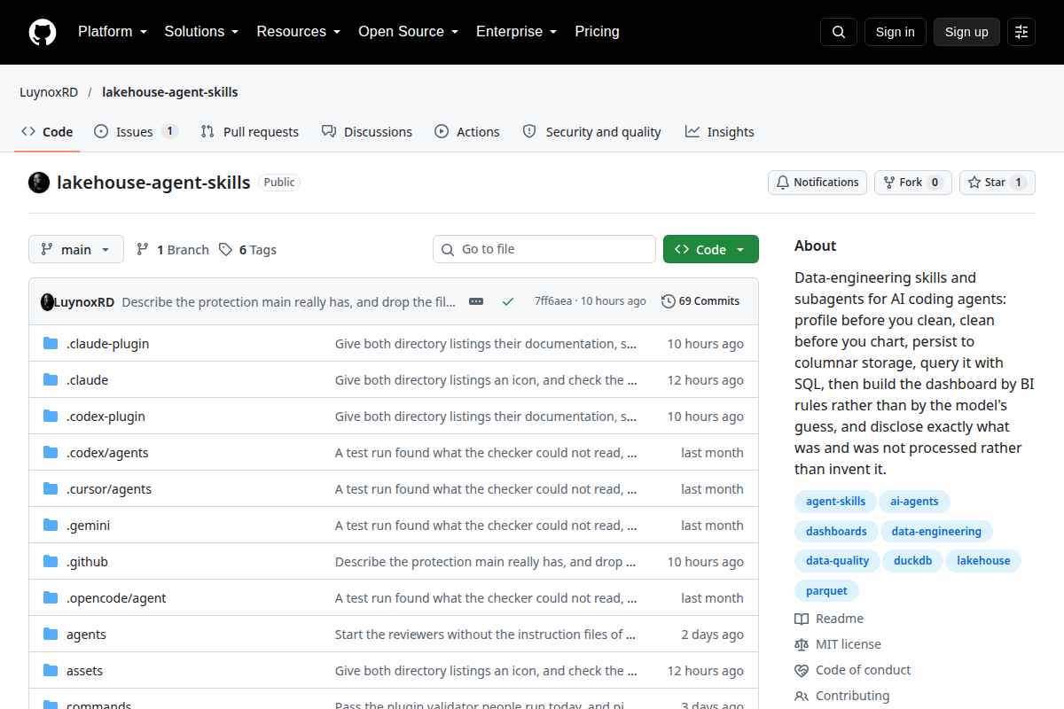This screenshot has height=709, width=1064.
Task: Click the LuynoxRD avatar beside repository title
Action: click(39, 183)
